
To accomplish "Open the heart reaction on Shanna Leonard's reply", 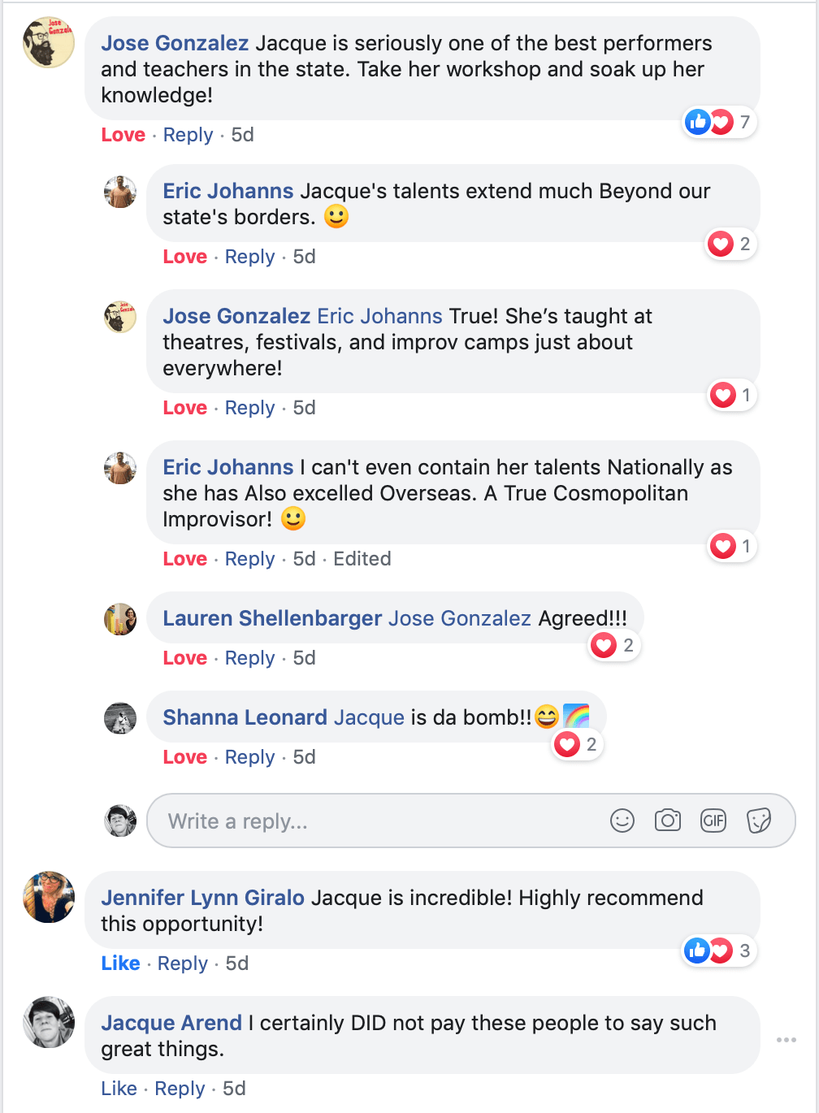I will coord(568,744).
